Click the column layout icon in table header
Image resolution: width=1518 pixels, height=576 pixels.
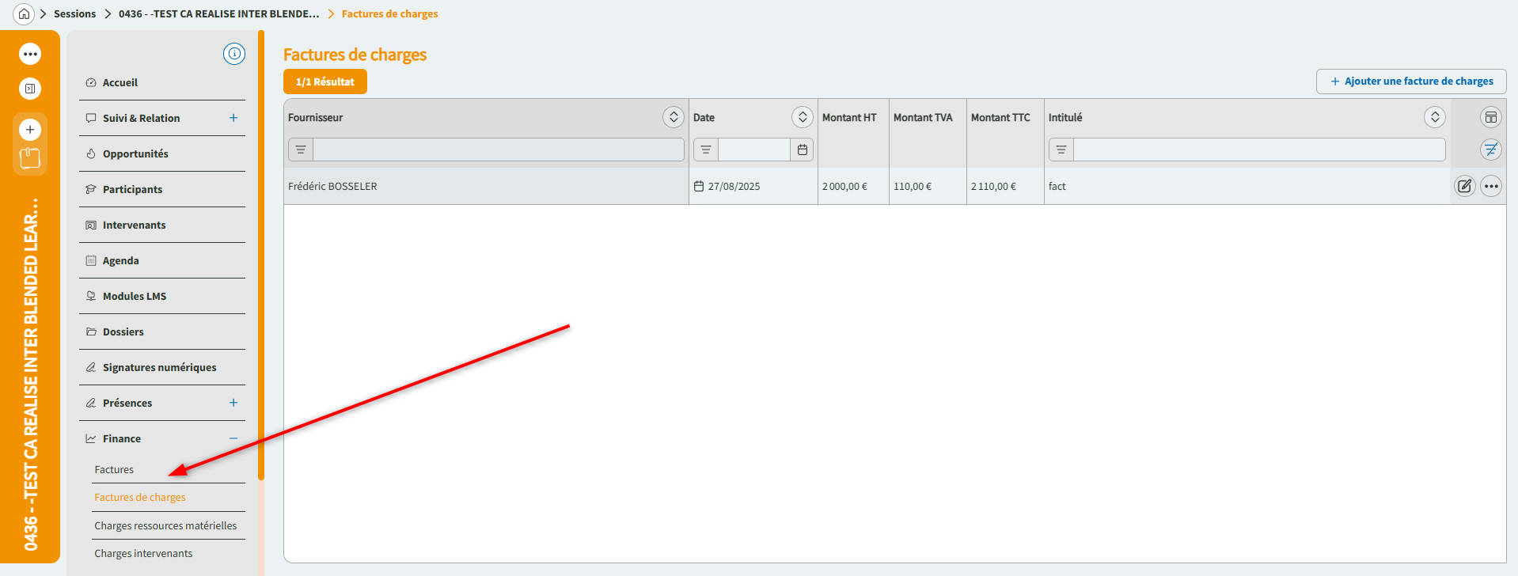point(1490,117)
